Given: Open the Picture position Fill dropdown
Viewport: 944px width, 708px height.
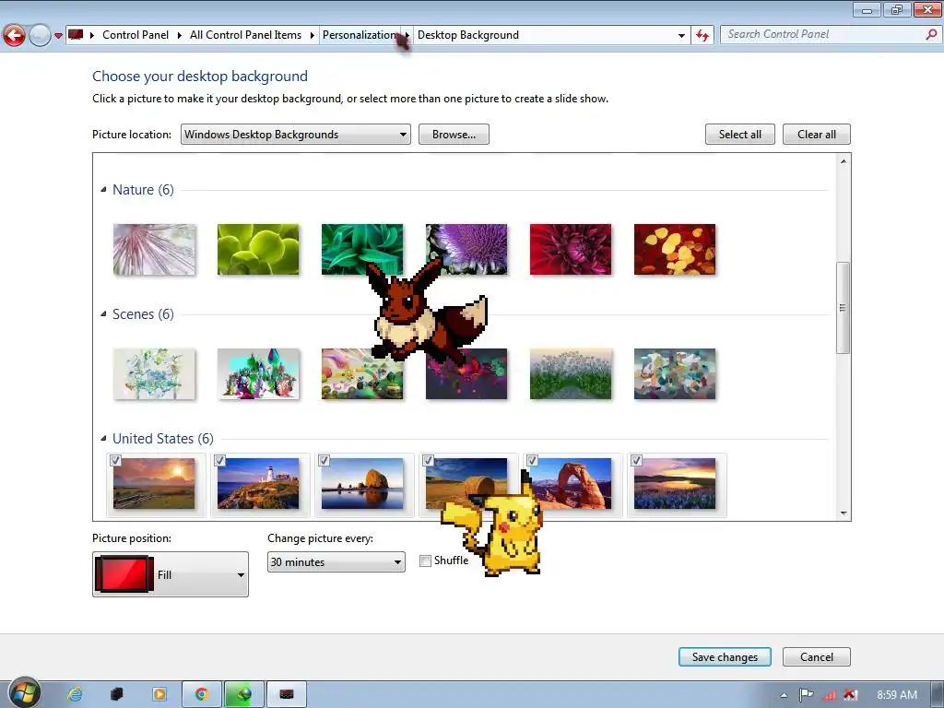Looking at the screenshot, I should 171,574.
